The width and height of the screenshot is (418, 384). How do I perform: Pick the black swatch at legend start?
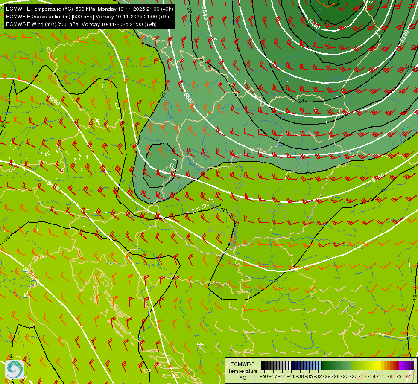[x=263, y=365]
